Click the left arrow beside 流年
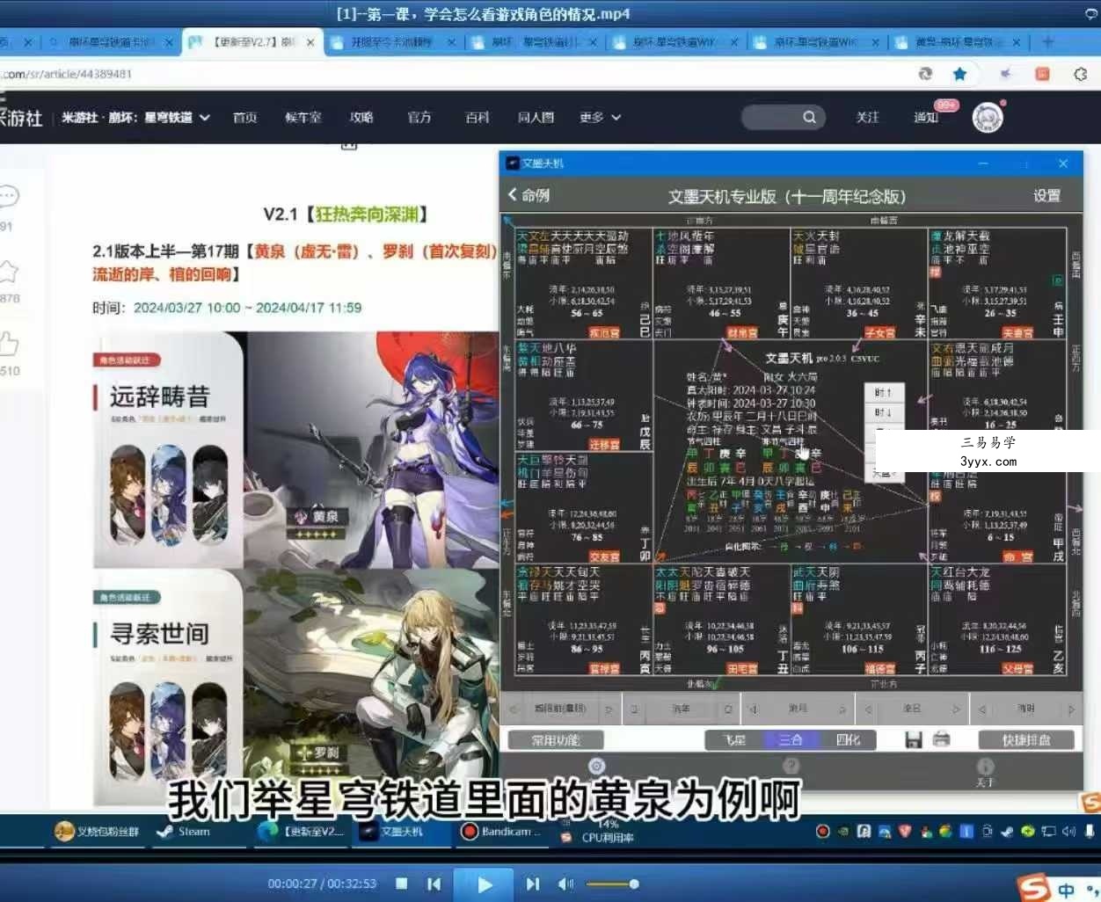The image size is (1101, 902). point(634,709)
